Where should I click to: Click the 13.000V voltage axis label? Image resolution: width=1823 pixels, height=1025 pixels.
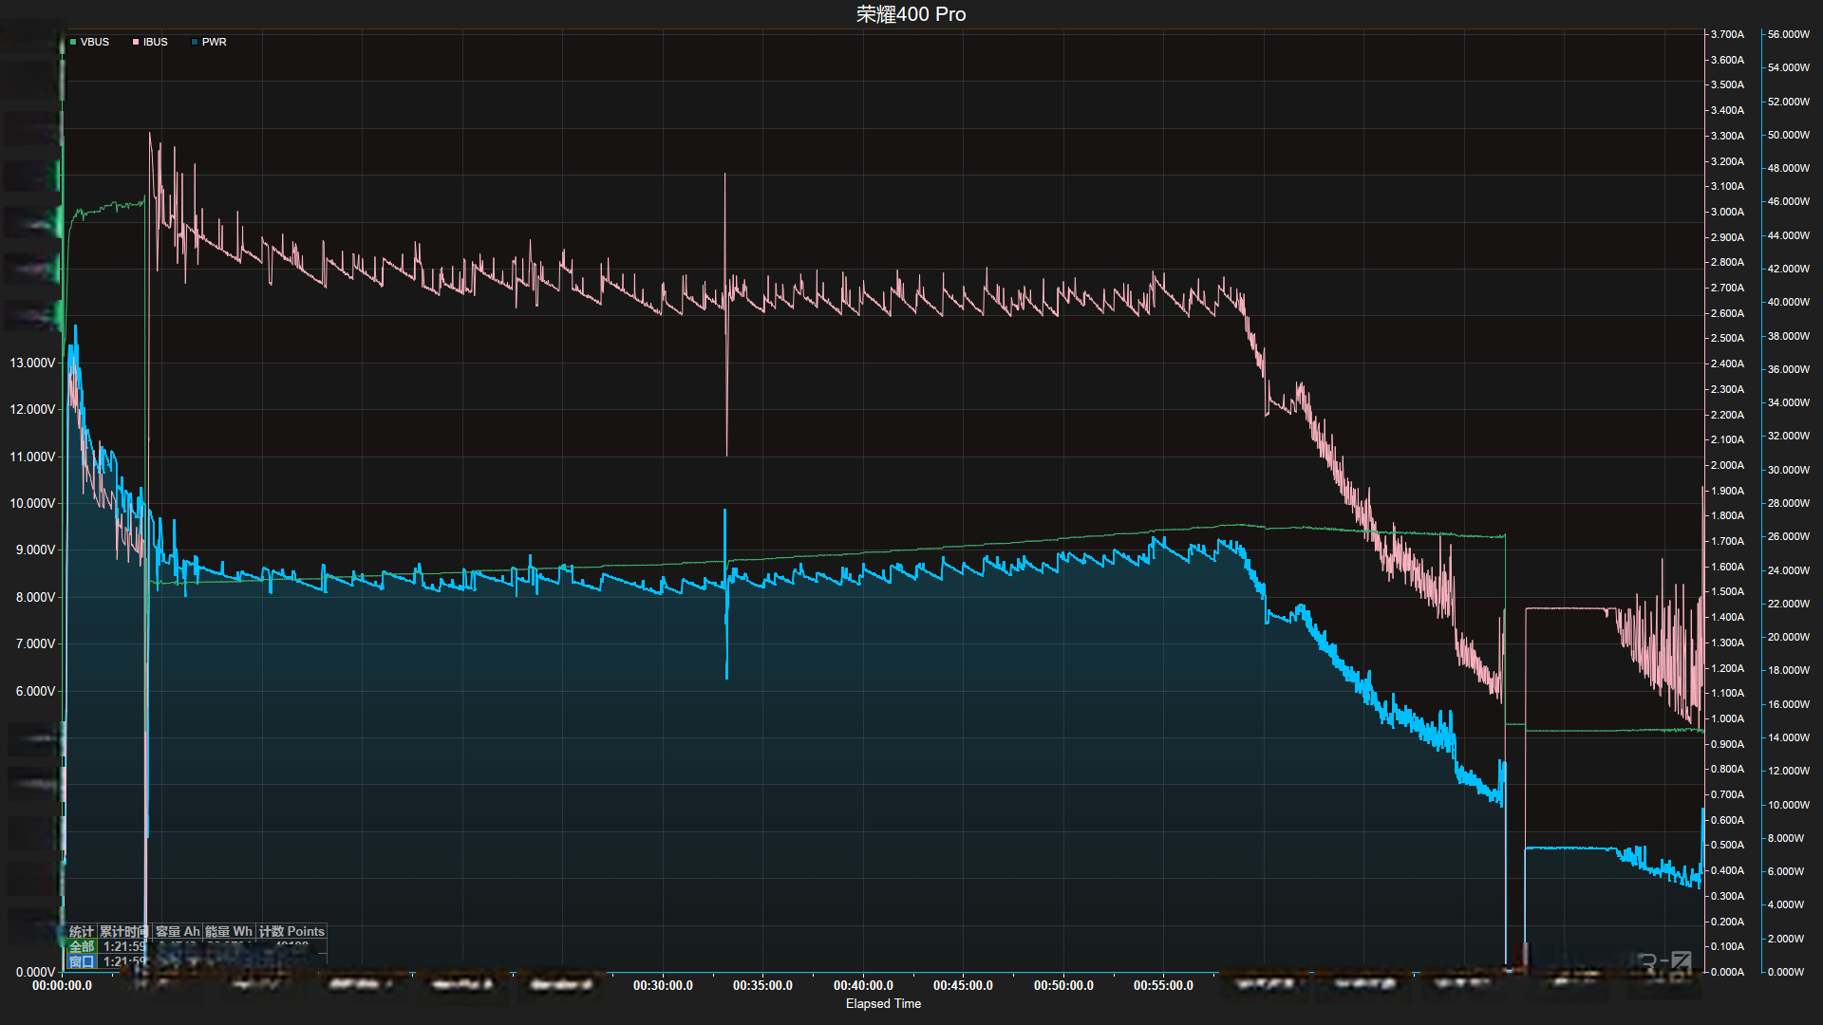click(x=32, y=363)
